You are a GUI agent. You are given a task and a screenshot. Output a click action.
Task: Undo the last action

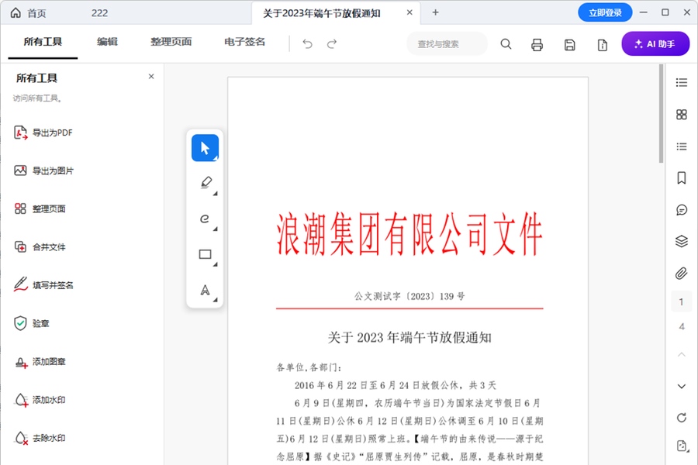point(307,43)
